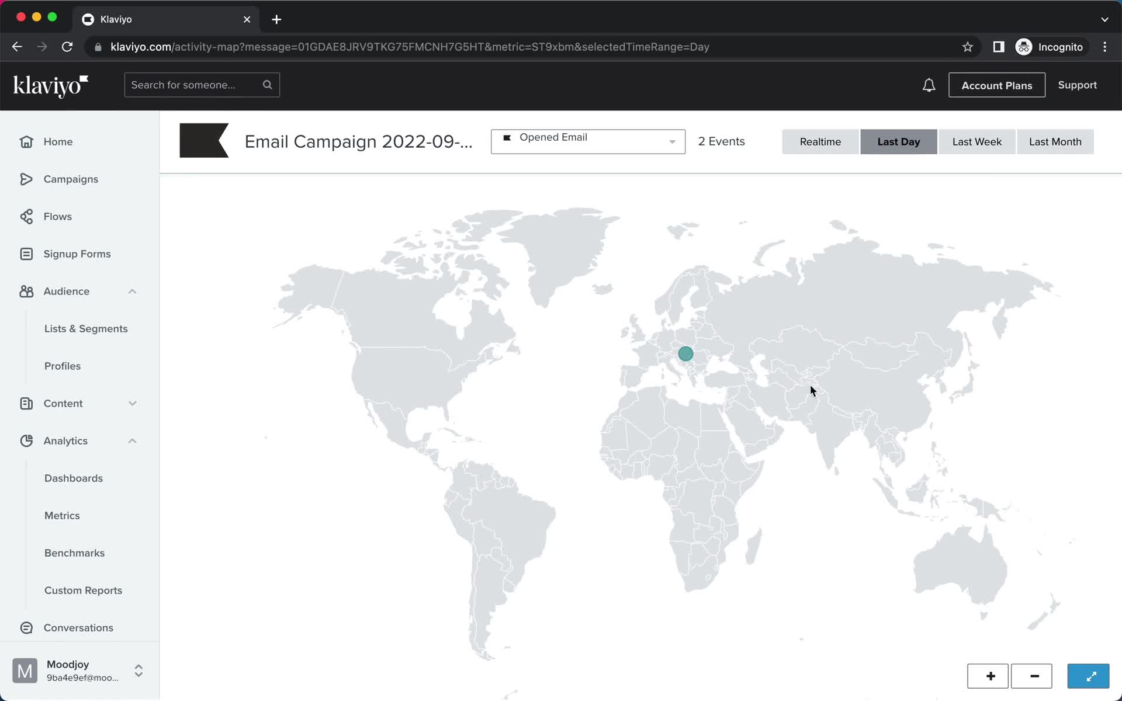Select the Last Month time range
Image resolution: width=1122 pixels, height=701 pixels.
(x=1055, y=141)
